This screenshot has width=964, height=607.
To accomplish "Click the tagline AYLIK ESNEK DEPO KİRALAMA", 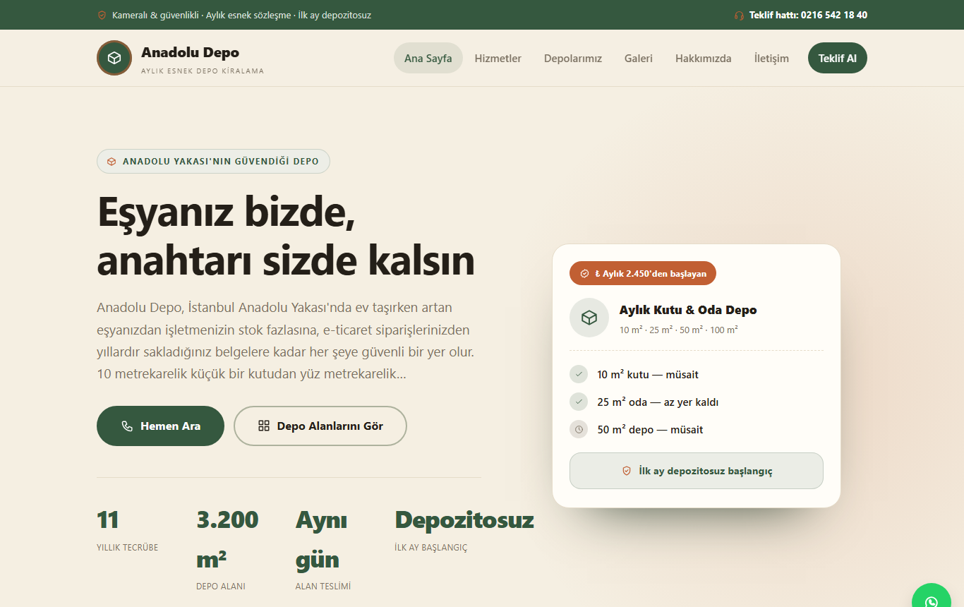I will (203, 71).
